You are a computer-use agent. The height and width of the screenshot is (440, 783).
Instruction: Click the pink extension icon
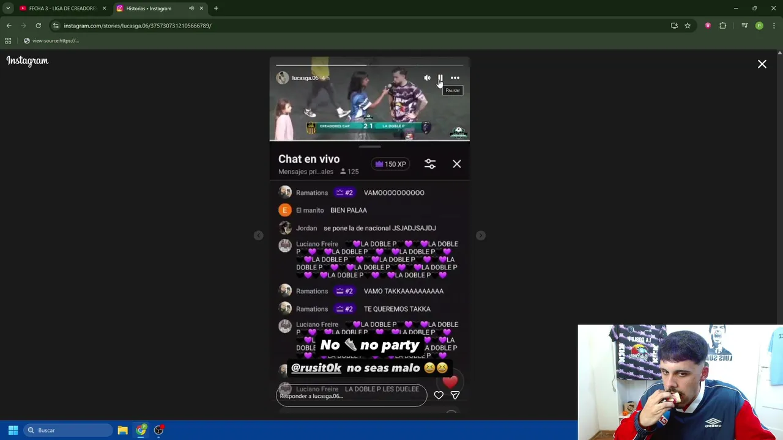[708, 26]
